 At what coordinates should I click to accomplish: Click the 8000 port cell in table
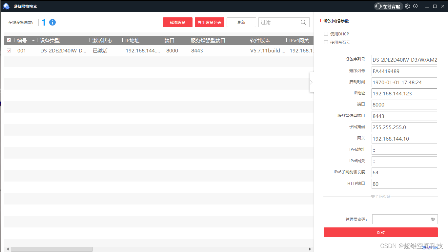coord(172,51)
